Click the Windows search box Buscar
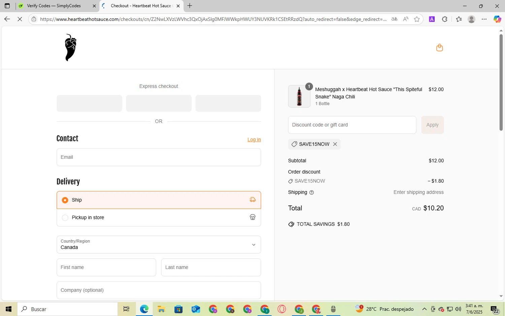505x316 pixels. (x=67, y=309)
